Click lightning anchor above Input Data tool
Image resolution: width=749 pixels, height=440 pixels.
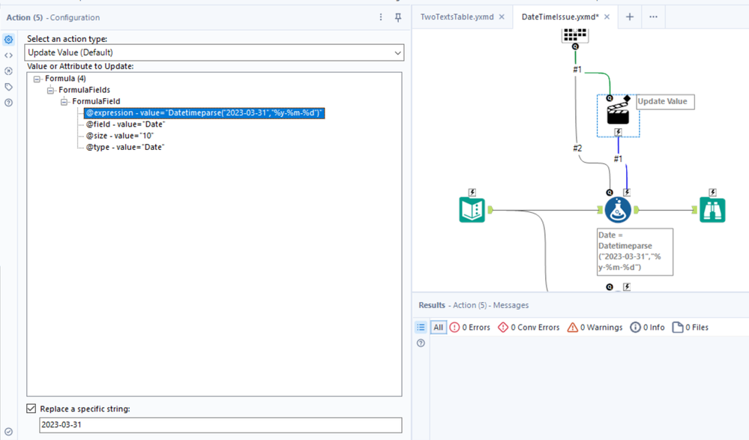(472, 192)
